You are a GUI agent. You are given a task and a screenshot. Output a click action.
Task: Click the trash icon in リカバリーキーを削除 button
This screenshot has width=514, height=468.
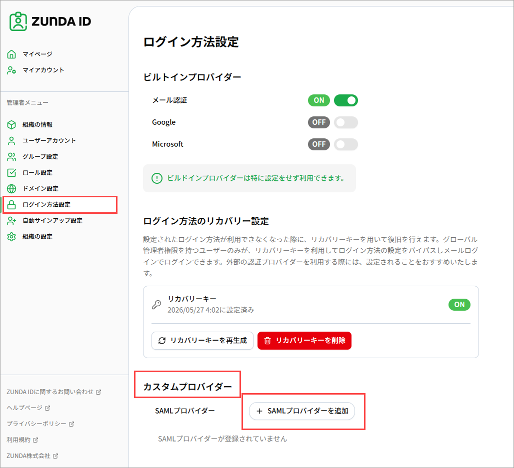(x=267, y=341)
